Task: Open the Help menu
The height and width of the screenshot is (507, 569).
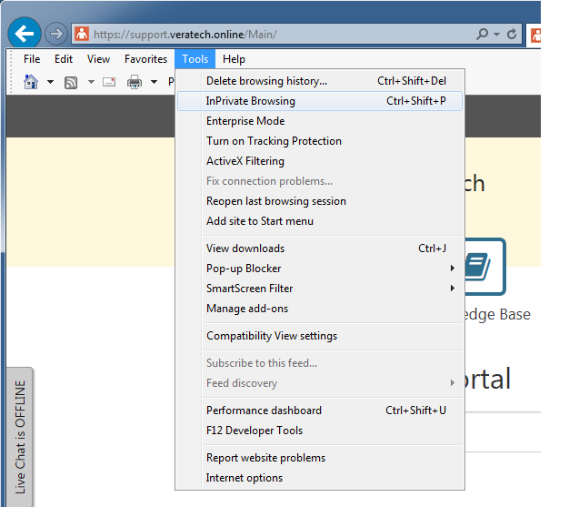Action: tap(235, 59)
